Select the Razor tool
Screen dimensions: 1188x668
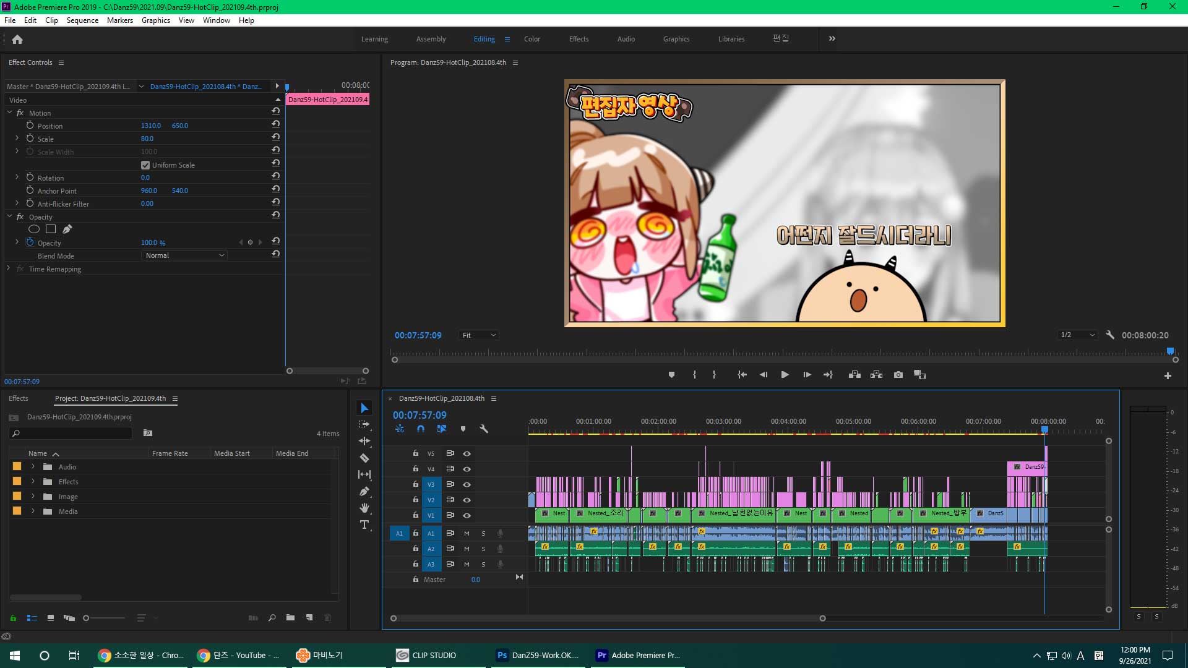tap(364, 458)
